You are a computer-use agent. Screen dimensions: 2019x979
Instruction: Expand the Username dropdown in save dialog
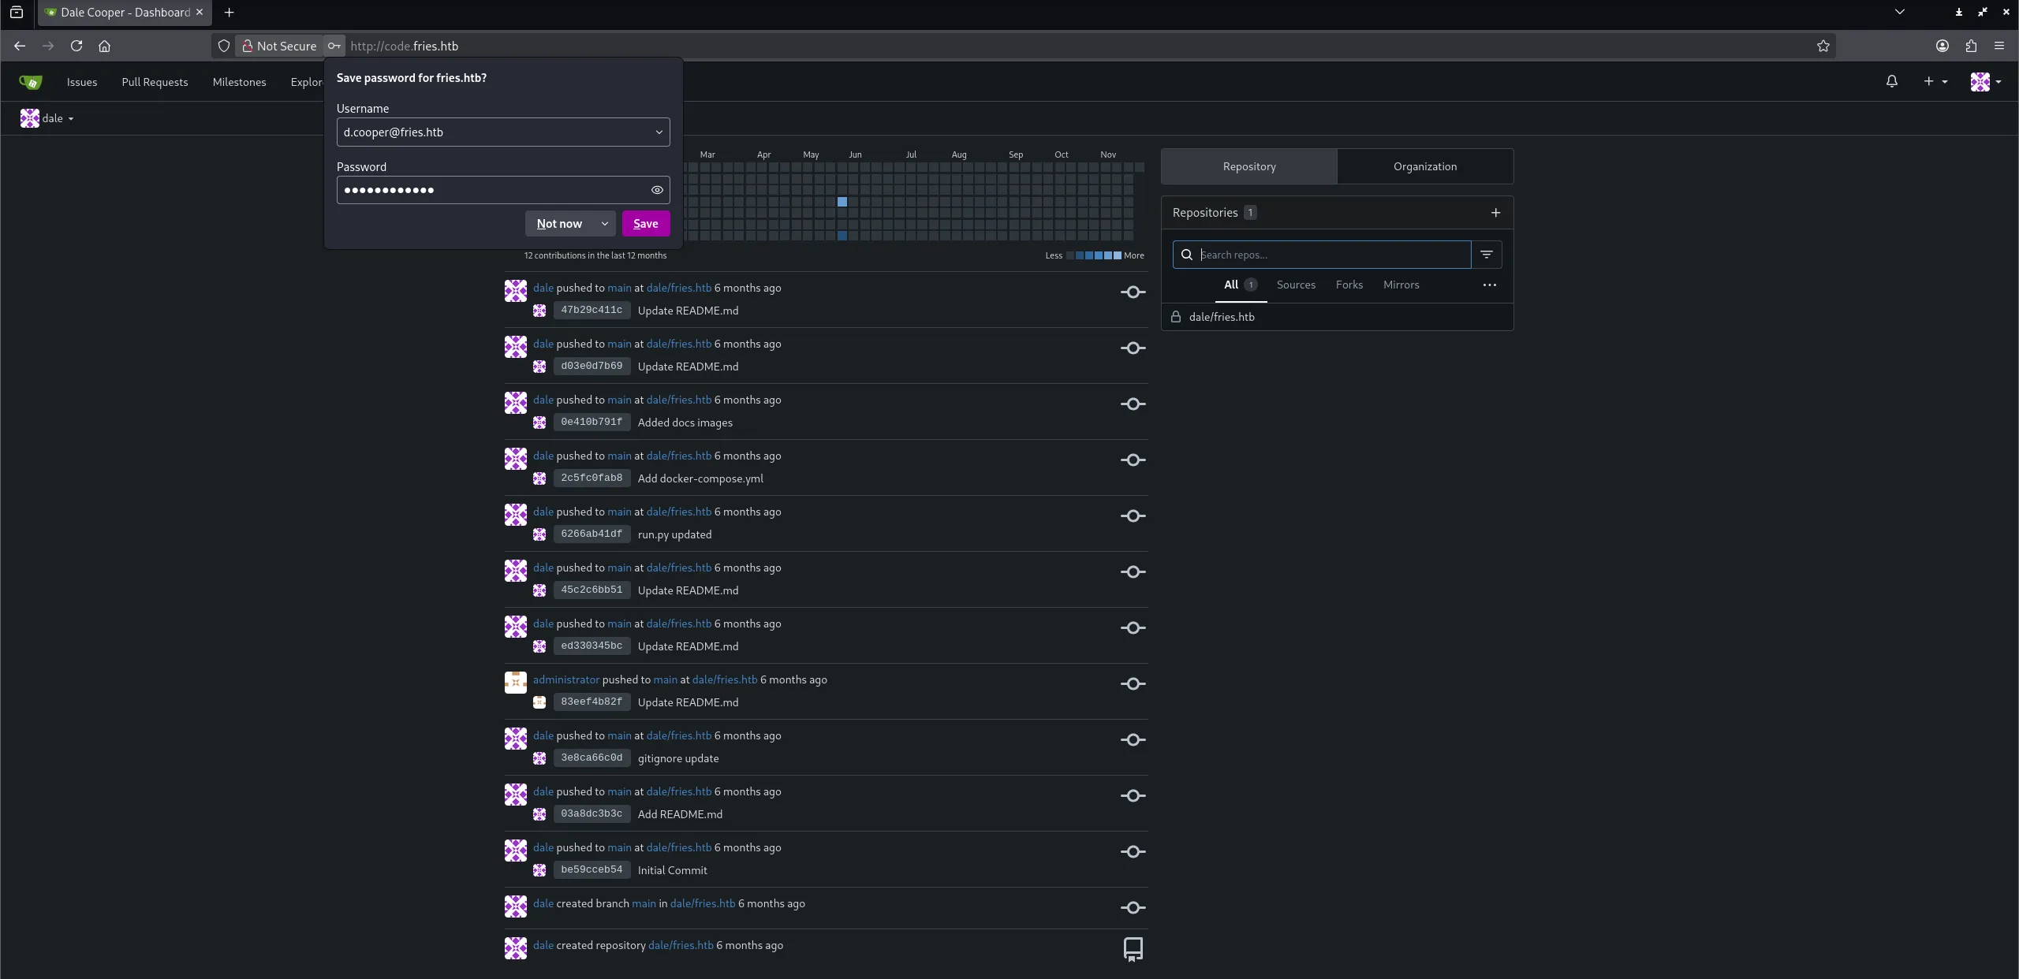pyautogui.click(x=659, y=132)
